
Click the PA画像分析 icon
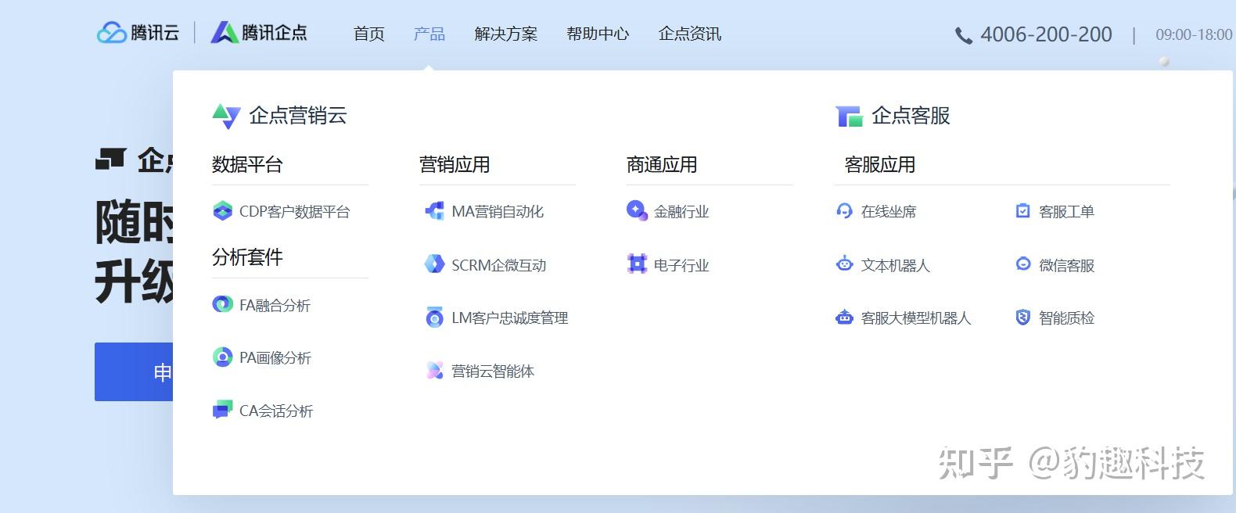point(223,357)
